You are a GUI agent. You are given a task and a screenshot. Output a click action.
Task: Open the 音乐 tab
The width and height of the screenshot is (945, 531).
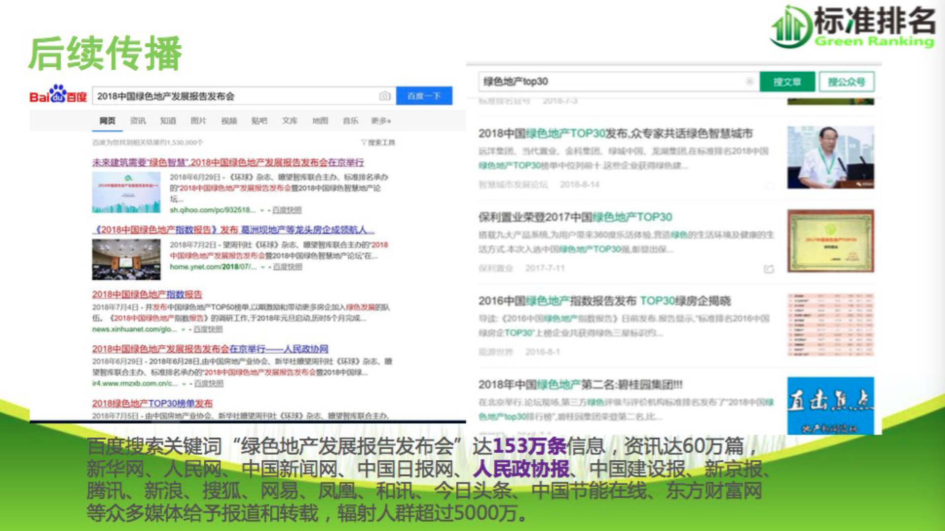pyautogui.click(x=350, y=121)
